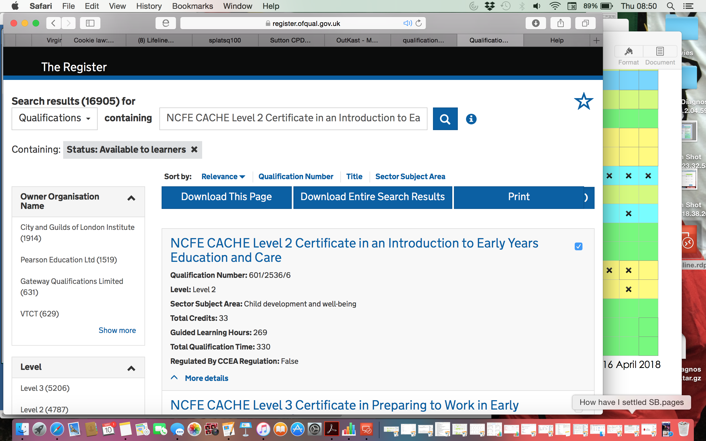Image resolution: width=706 pixels, height=441 pixels.
Task: Sort results by Sector Subject Area
Action: 410,176
